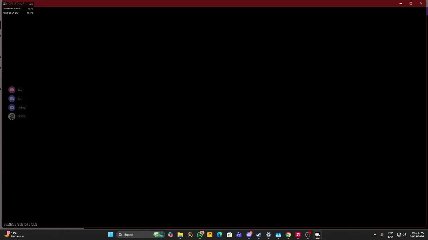Image resolution: width=428 pixels, height=240 pixels.
Task: Open ESP LAA language switcher
Action: tap(391, 235)
